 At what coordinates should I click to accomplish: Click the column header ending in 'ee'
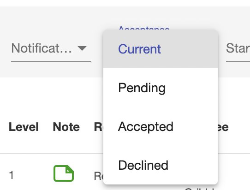[x=223, y=127]
